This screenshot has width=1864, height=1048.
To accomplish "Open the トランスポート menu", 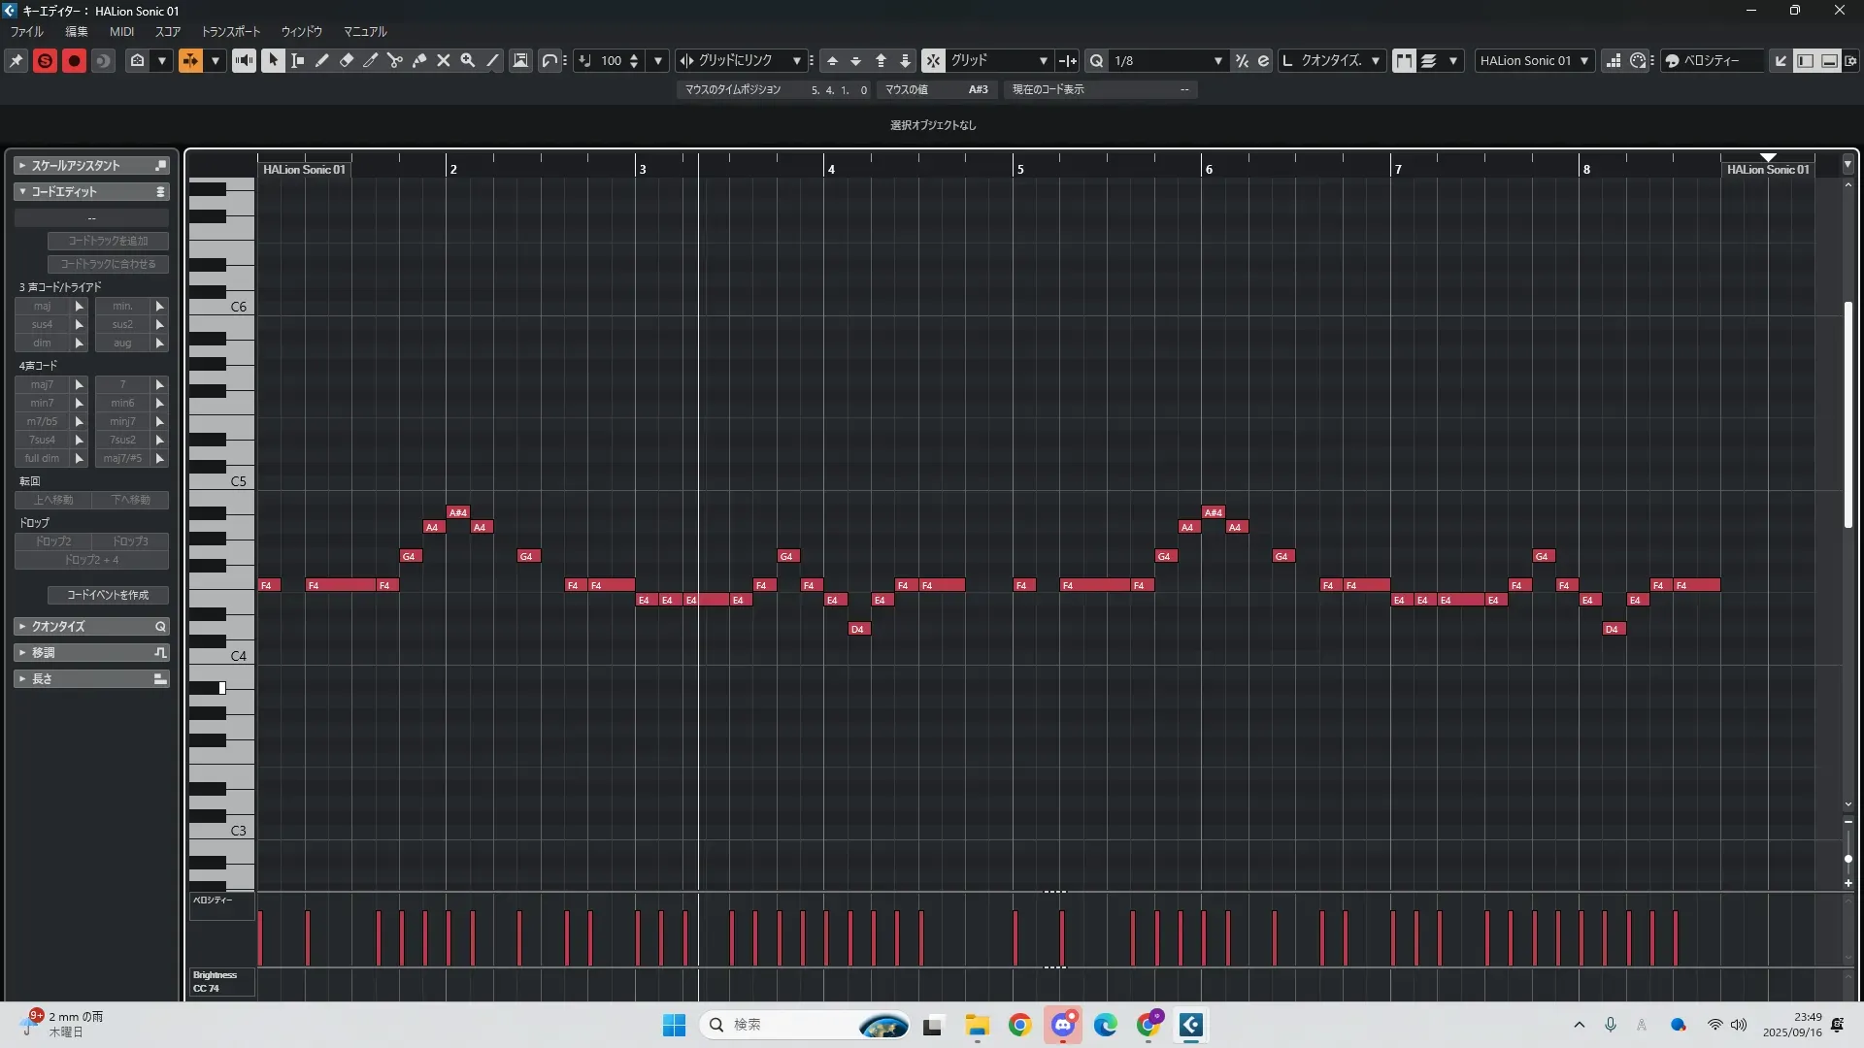I will click(230, 31).
